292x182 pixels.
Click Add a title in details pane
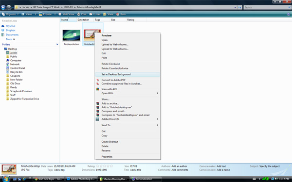[136, 170]
